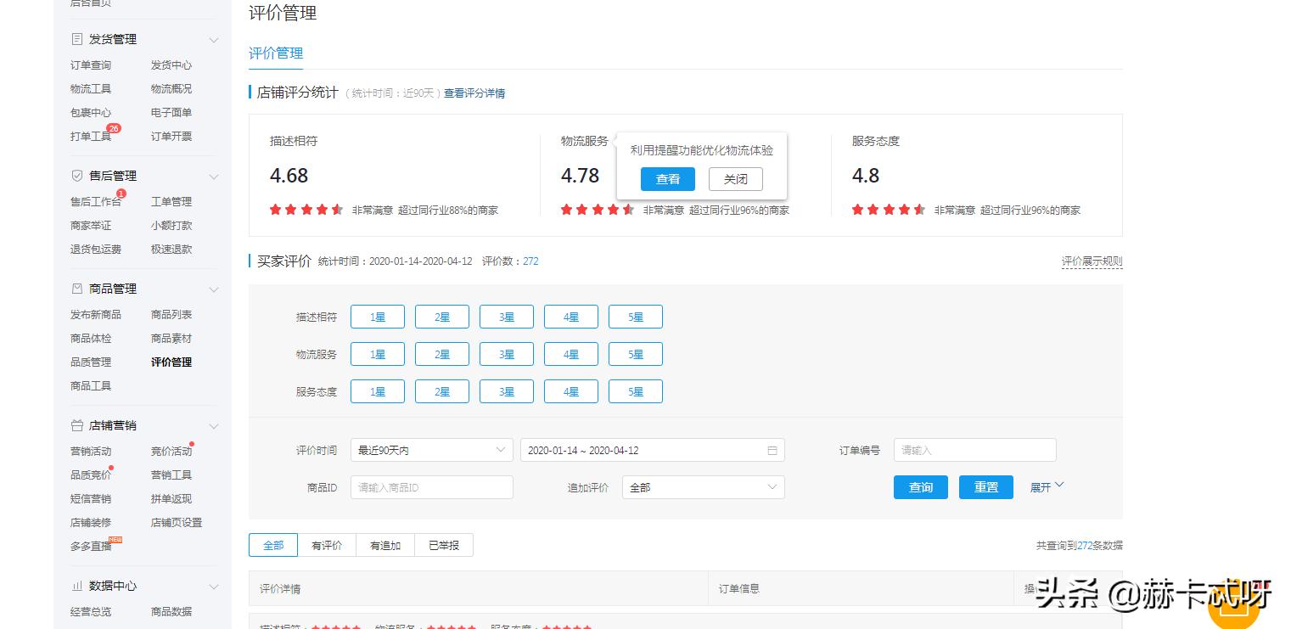1291x629 pixels.
Task: Click the 商品管理 section icon
Action: click(x=79, y=288)
